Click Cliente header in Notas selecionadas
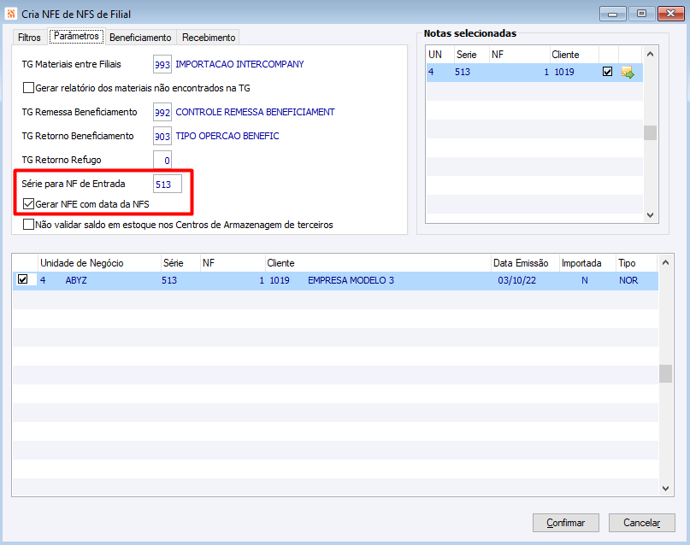This screenshot has width=690, height=545. click(574, 55)
